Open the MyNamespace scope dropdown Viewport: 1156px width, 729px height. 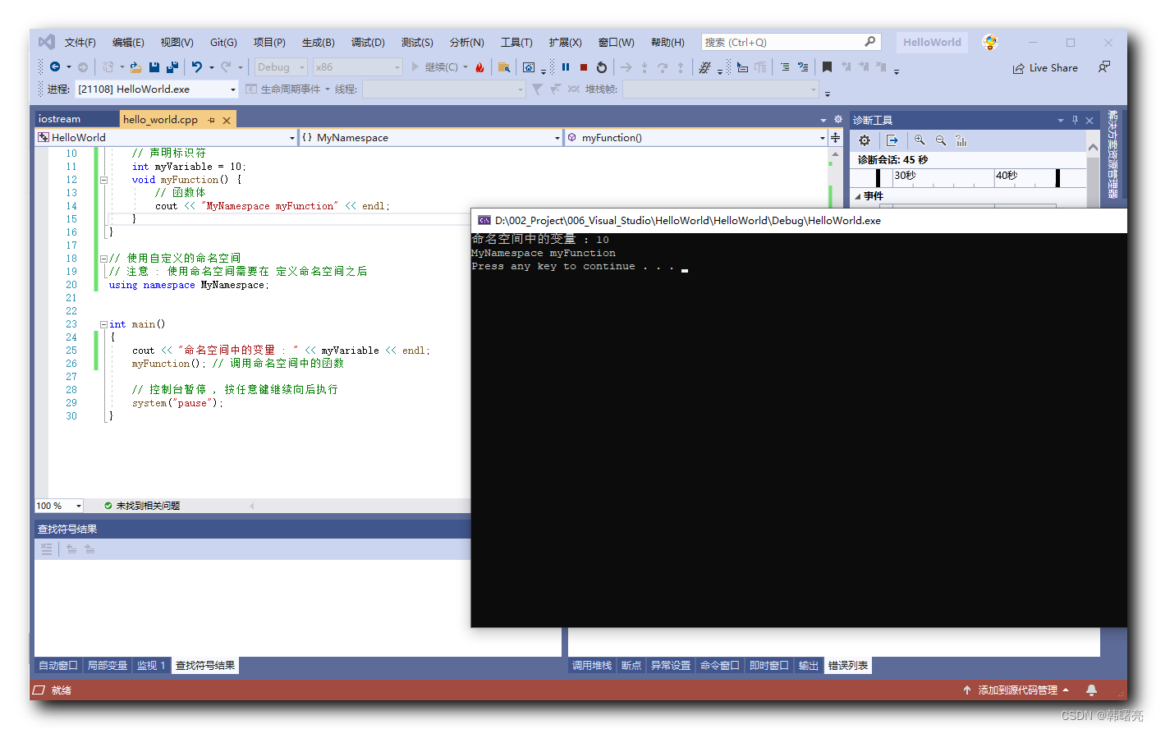click(431, 138)
